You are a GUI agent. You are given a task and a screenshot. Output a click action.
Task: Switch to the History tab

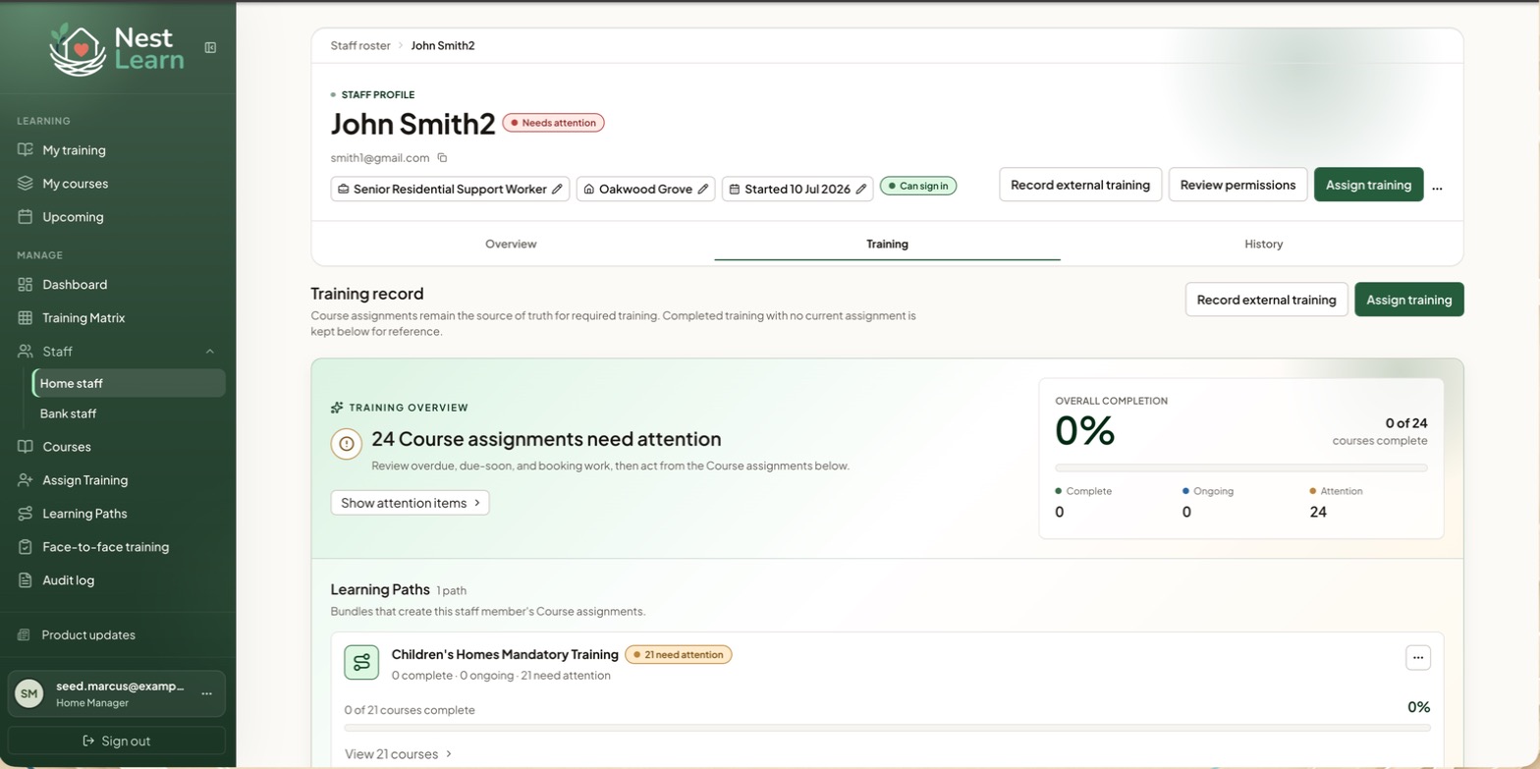tap(1263, 244)
